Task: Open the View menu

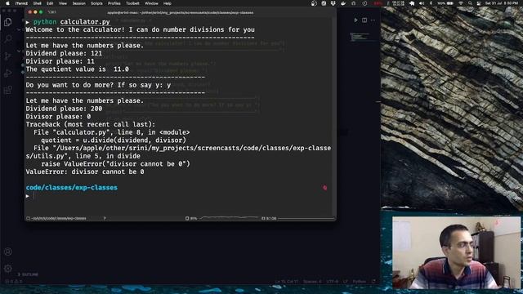Action: (x=63, y=3)
